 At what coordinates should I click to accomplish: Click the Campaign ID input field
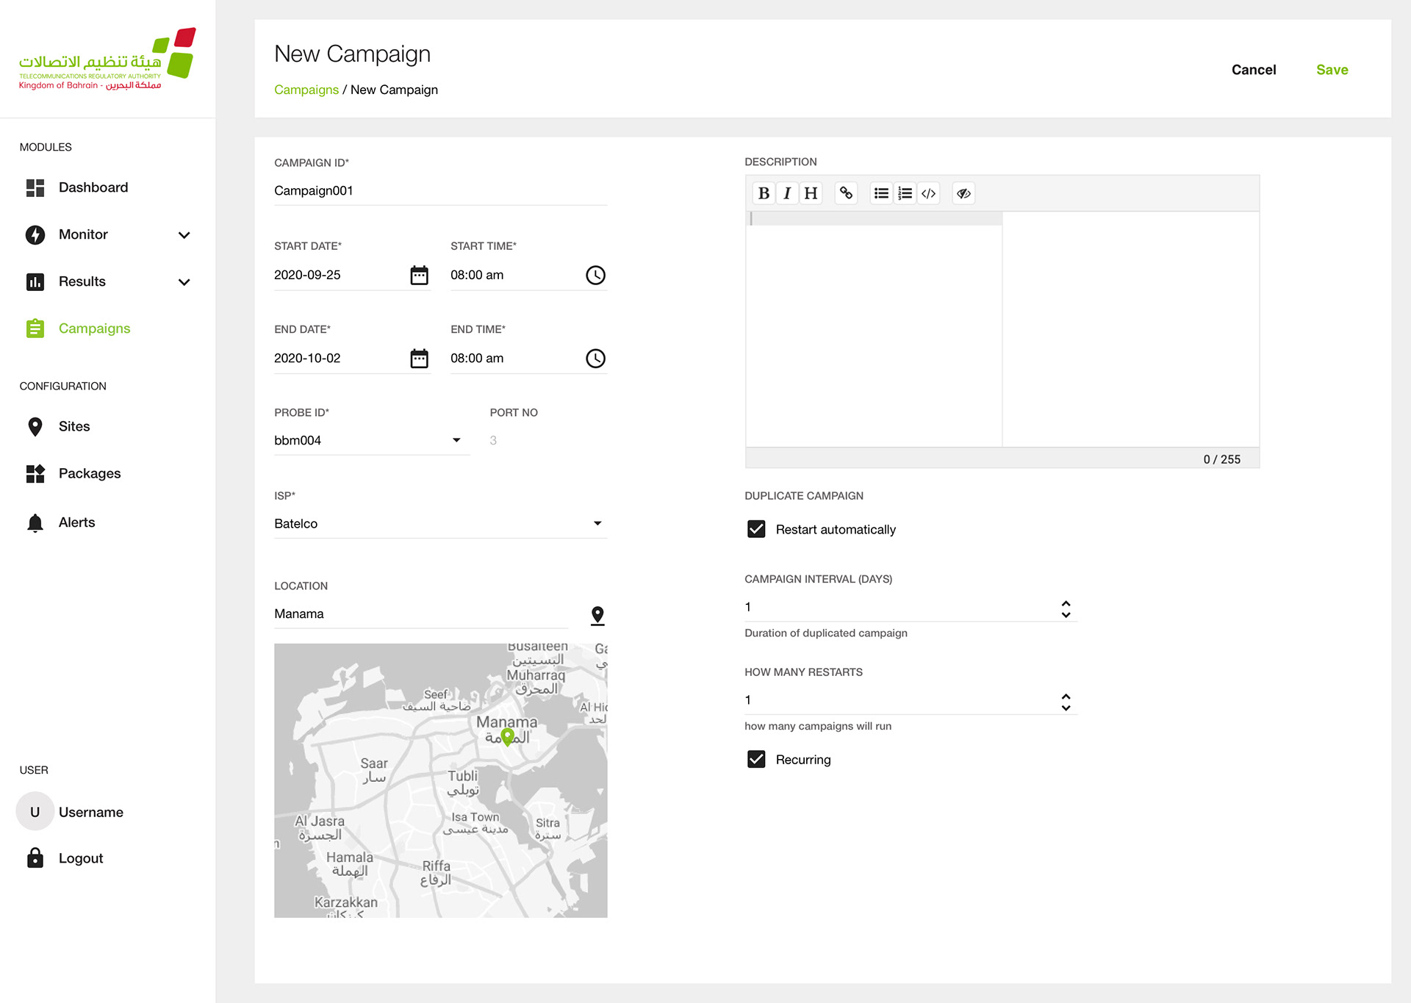(439, 191)
